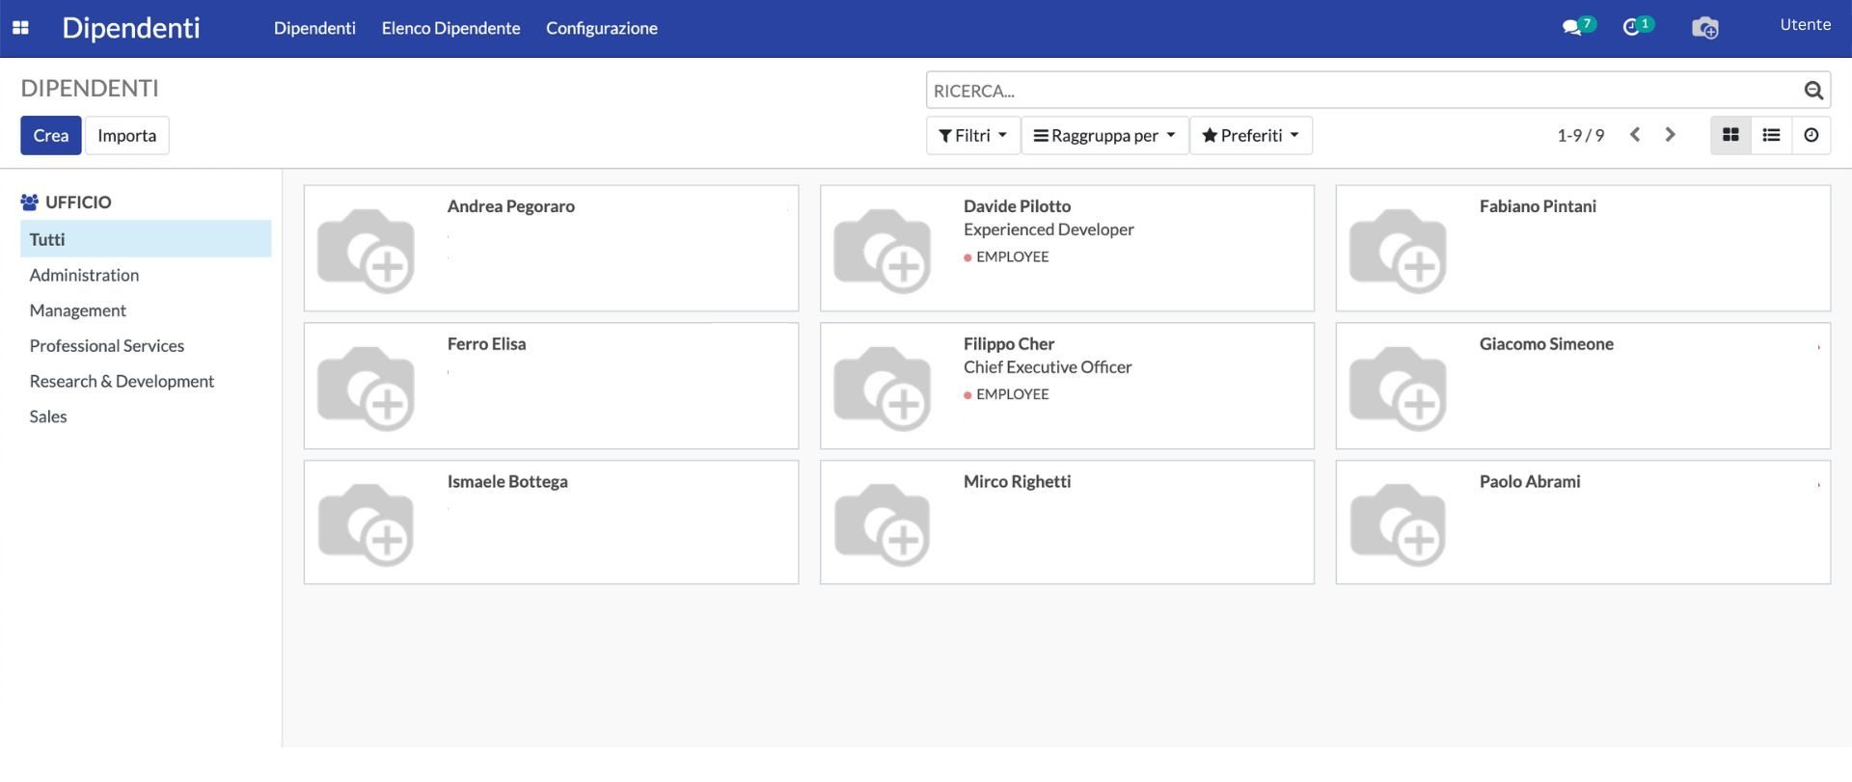The height and width of the screenshot is (782, 1852).
Task: Go to next page arrow
Action: tap(1670, 135)
